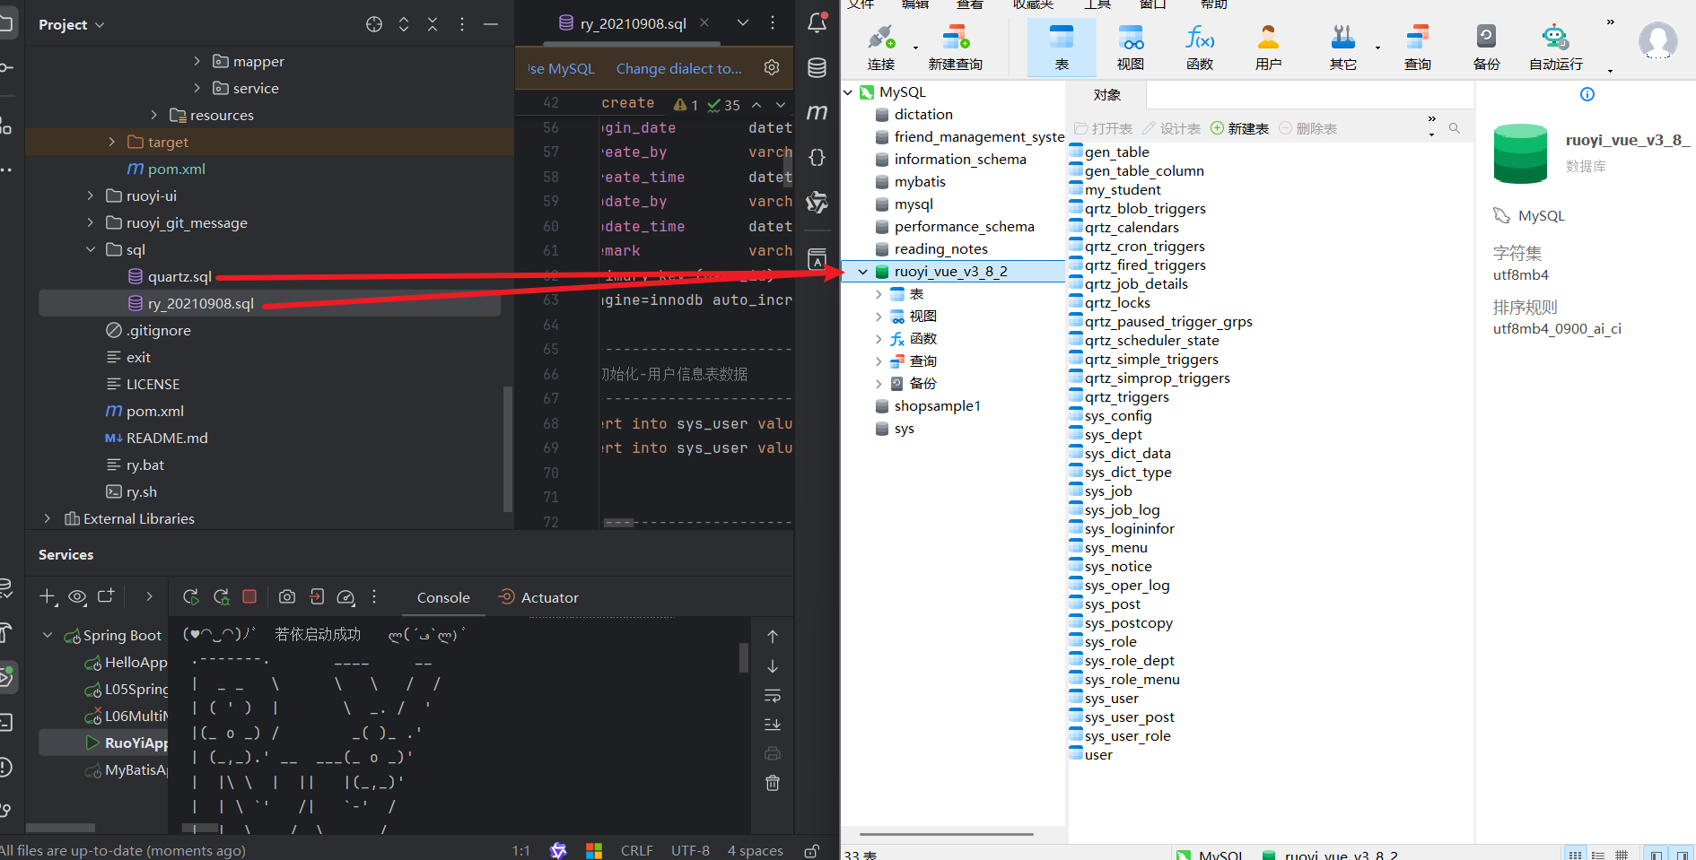Switch to the Actuator tab
This screenshot has height=860, width=1696.
coord(539,597)
